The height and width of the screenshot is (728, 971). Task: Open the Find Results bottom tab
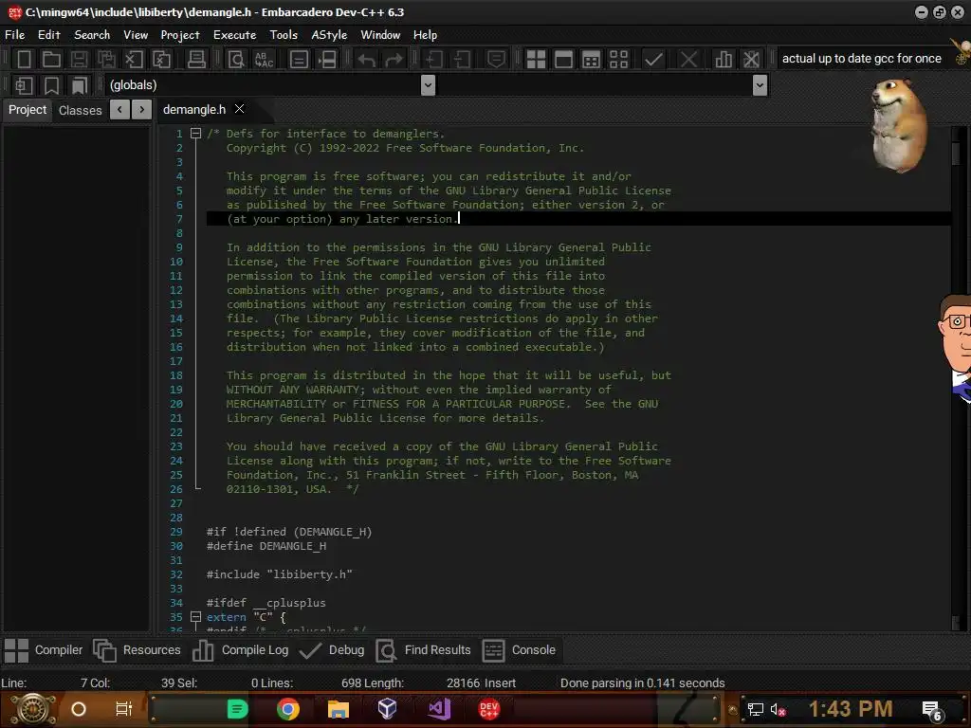click(424, 650)
